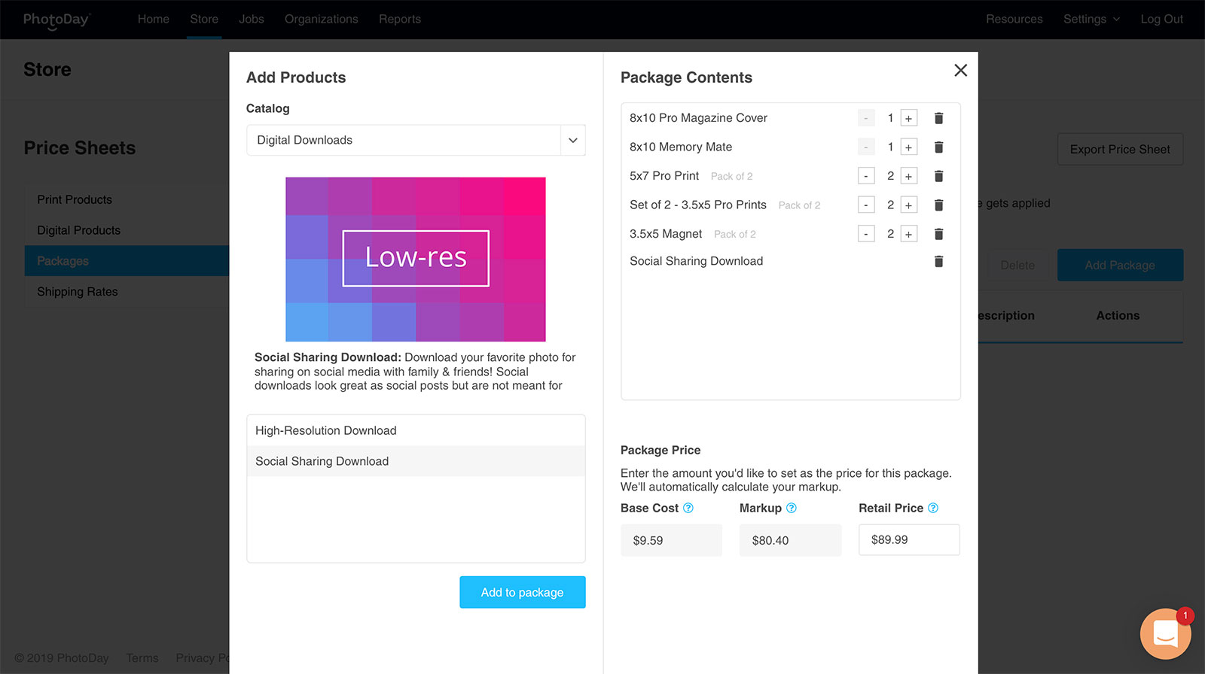Viewport: 1205px width, 674px height.
Task: Trash the 5x7 Pro Print item
Action: click(938, 176)
